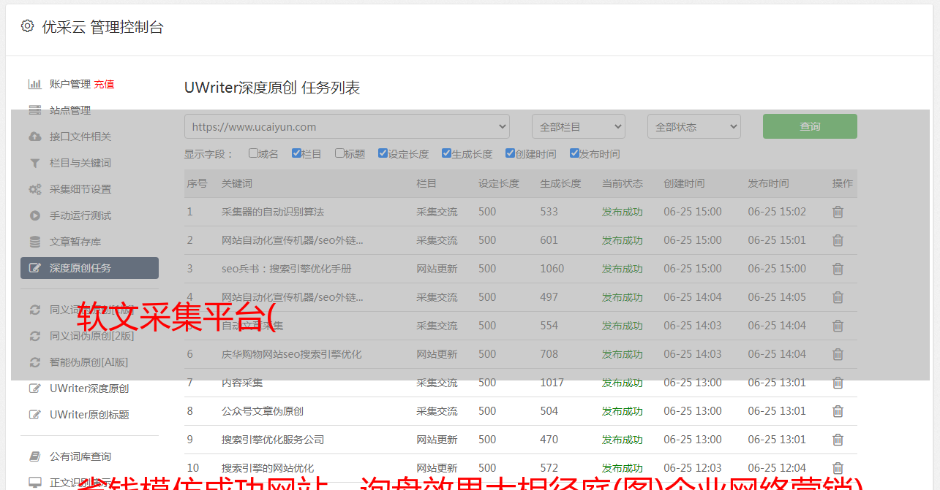Image resolution: width=940 pixels, height=490 pixels.
Task: Click the edit icon for 深度原创任务
Action: click(x=34, y=268)
